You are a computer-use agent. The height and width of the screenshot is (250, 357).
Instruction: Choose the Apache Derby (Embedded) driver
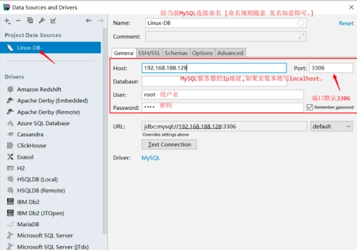(x=52, y=101)
